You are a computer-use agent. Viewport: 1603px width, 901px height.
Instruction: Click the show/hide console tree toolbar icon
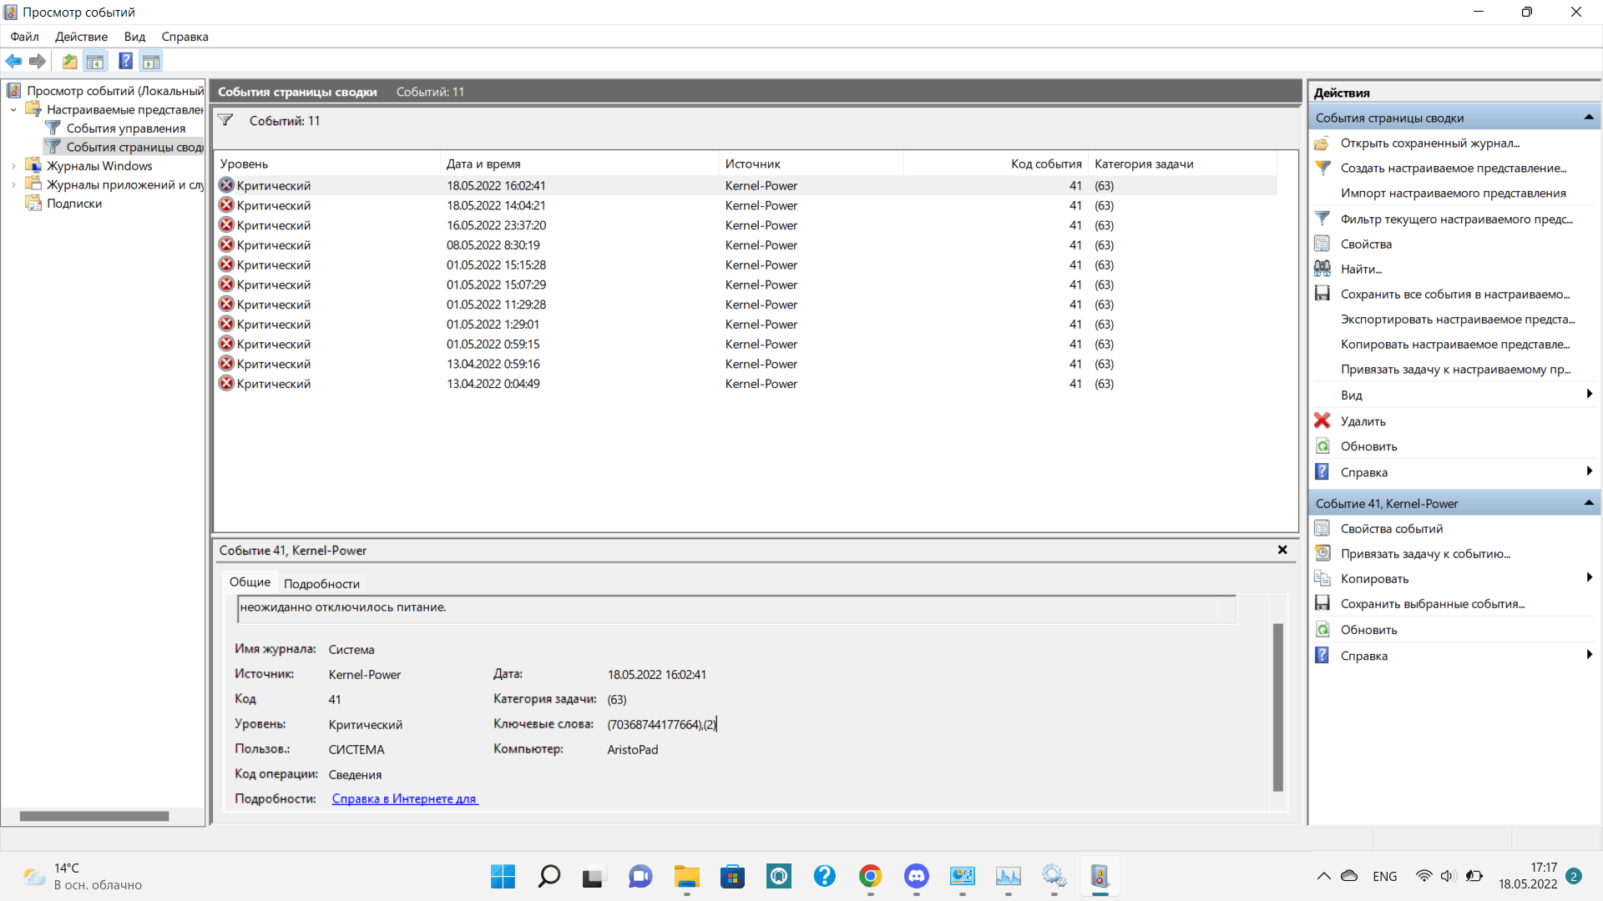click(x=95, y=61)
